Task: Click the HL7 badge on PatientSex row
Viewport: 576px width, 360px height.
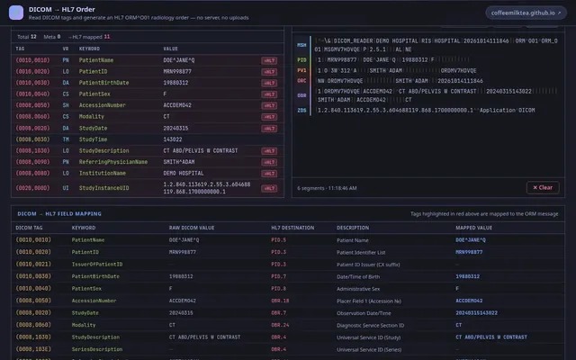Action: coord(269,94)
